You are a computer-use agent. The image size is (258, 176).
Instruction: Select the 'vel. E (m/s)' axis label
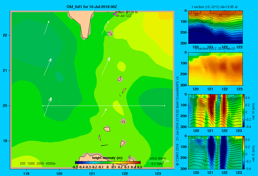(x=253, y=153)
